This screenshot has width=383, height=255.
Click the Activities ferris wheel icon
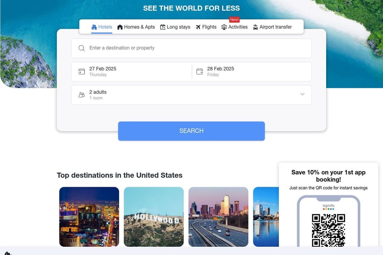click(224, 27)
